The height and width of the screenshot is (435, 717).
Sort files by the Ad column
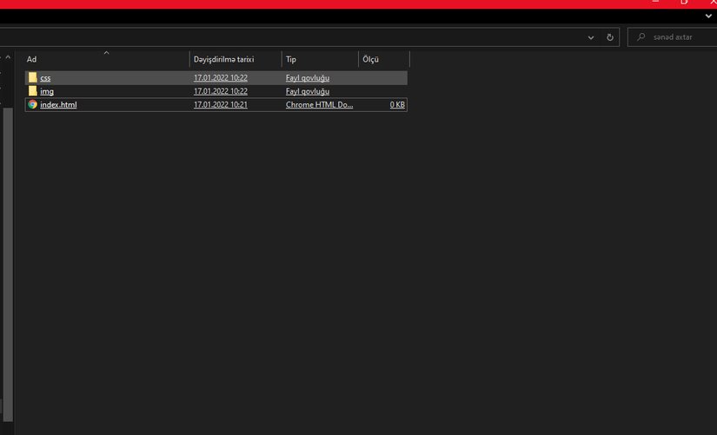[x=104, y=59]
